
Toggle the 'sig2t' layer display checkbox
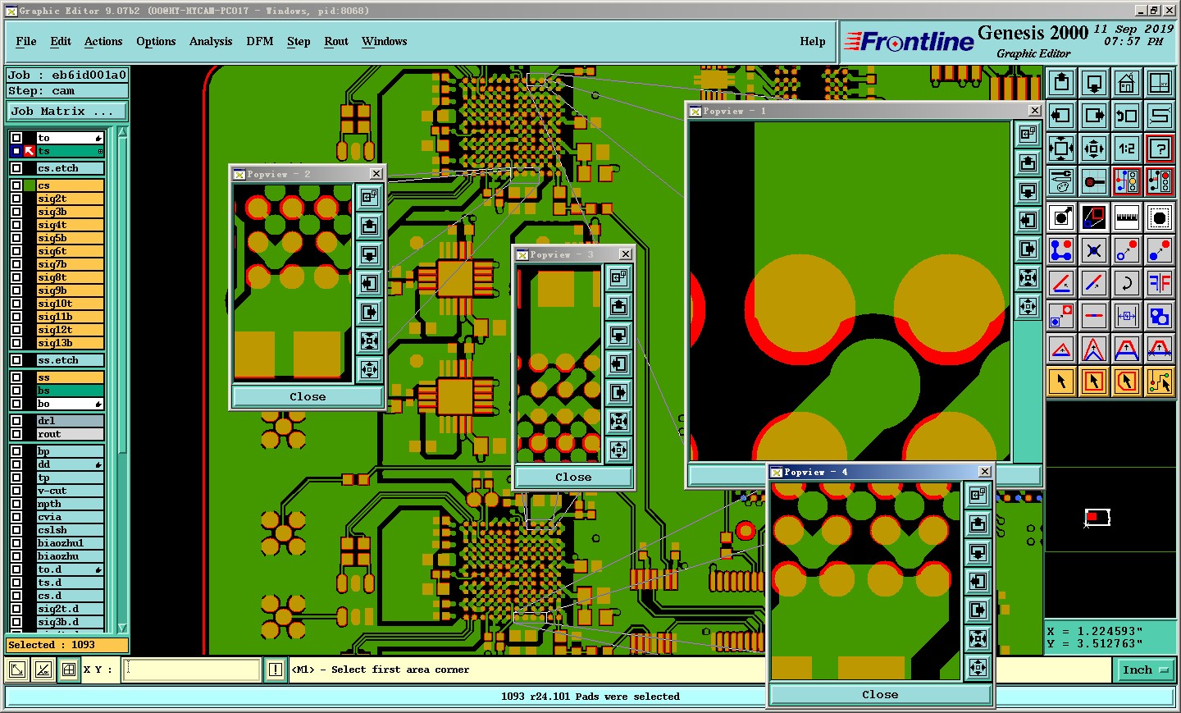click(16, 199)
